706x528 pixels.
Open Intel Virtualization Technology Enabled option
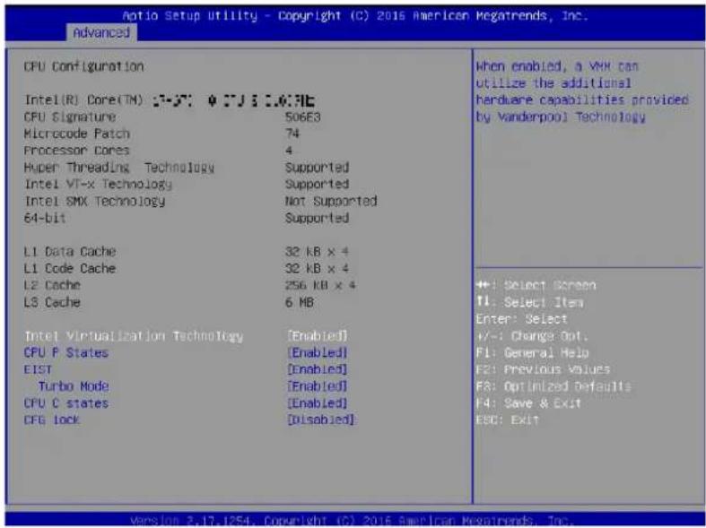tap(318, 336)
